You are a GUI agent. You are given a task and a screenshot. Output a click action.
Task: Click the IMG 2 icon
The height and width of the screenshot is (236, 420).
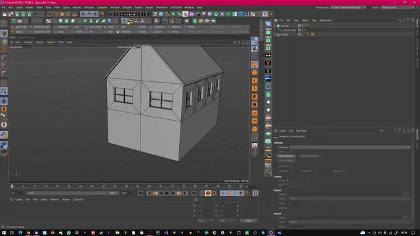coord(268,47)
